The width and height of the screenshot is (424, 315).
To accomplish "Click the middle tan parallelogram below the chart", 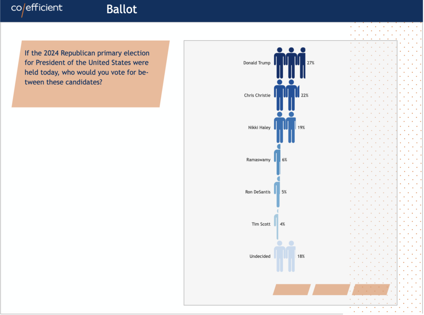I will click(x=331, y=290).
